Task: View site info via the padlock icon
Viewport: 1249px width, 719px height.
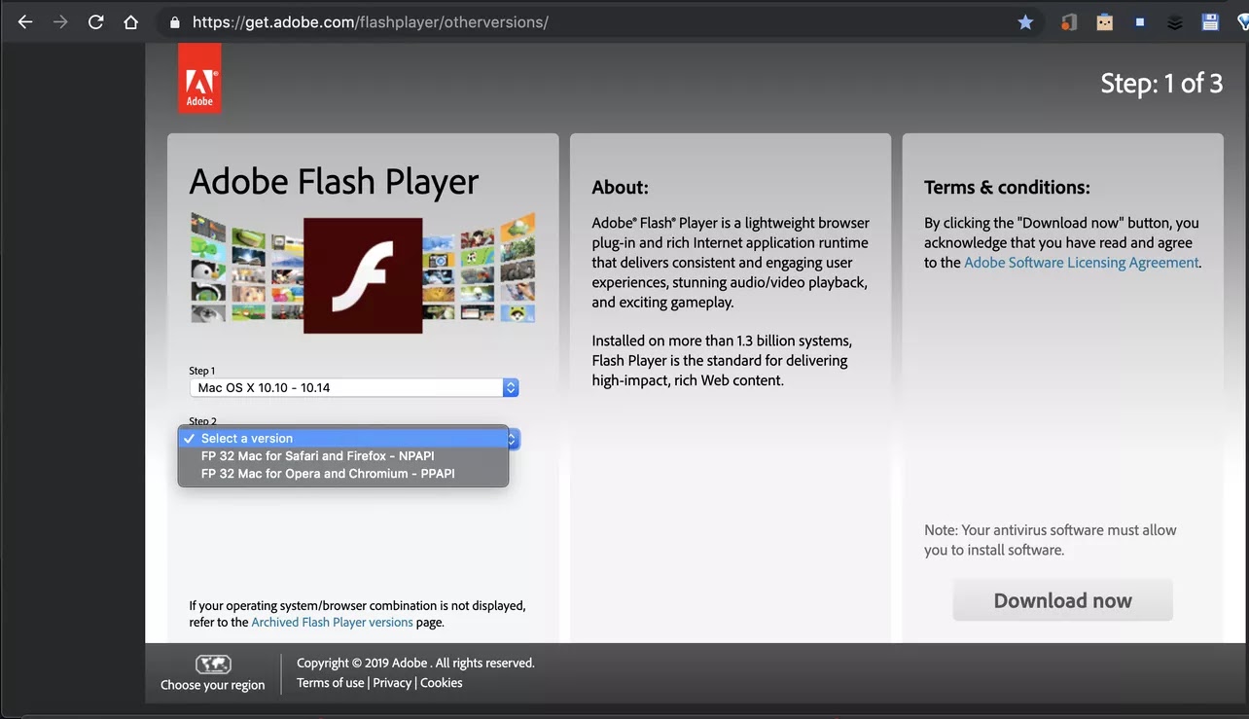Action: pos(174,21)
